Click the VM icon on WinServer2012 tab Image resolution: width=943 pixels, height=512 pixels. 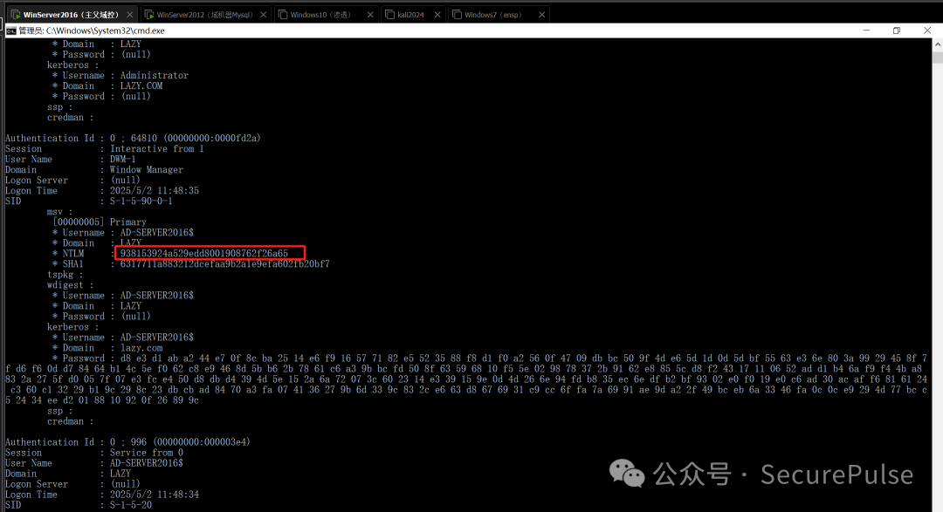149,15
